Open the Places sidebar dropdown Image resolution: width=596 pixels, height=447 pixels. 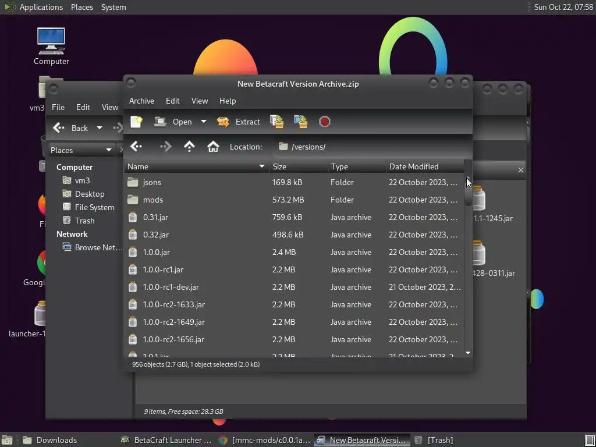tap(81, 150)
